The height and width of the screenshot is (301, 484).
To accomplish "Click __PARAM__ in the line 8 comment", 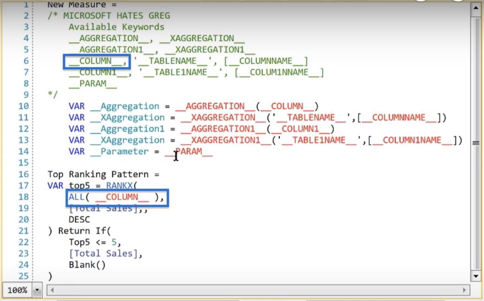I will click(x=92, y=84).
